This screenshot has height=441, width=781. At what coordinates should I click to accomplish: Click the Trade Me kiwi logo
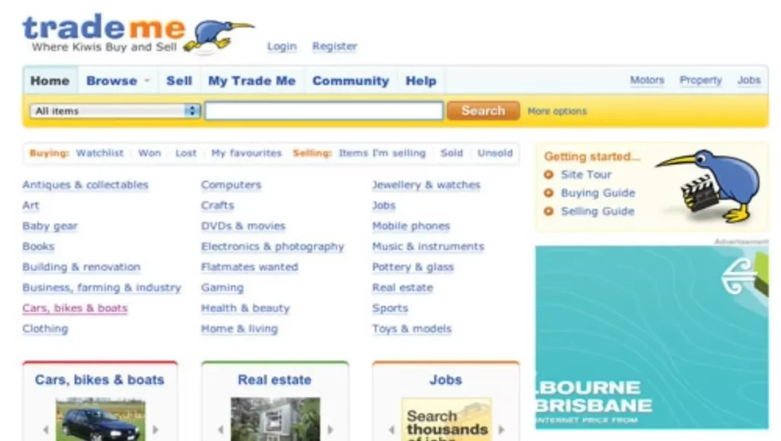[139, 33]
